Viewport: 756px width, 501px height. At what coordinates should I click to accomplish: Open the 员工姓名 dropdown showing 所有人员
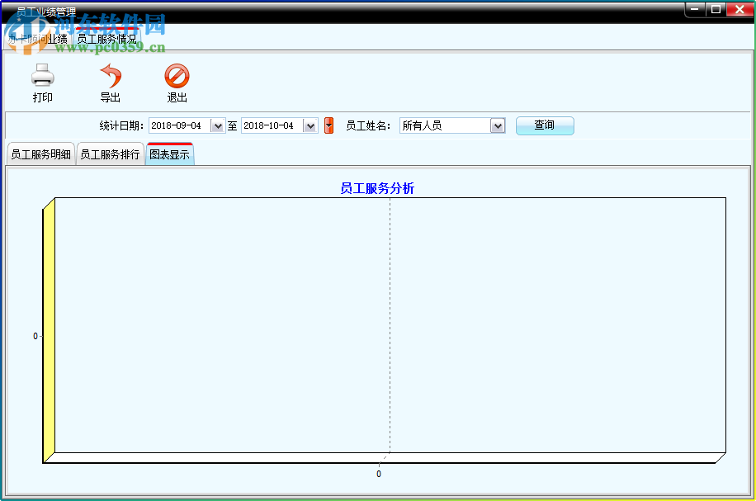tap(497, 125)
